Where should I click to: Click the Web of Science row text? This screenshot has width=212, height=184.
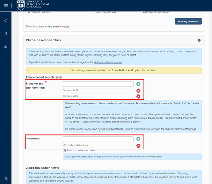pyautogui.click(x=41, y=12)
